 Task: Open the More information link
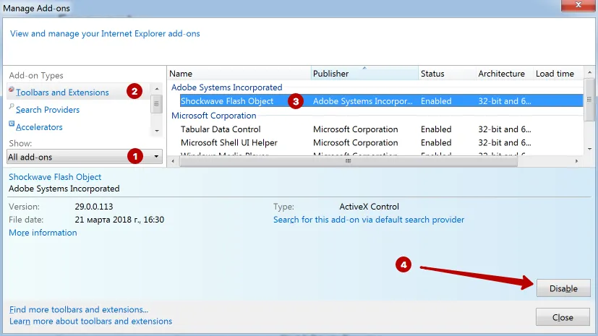[x=43, y=233]
